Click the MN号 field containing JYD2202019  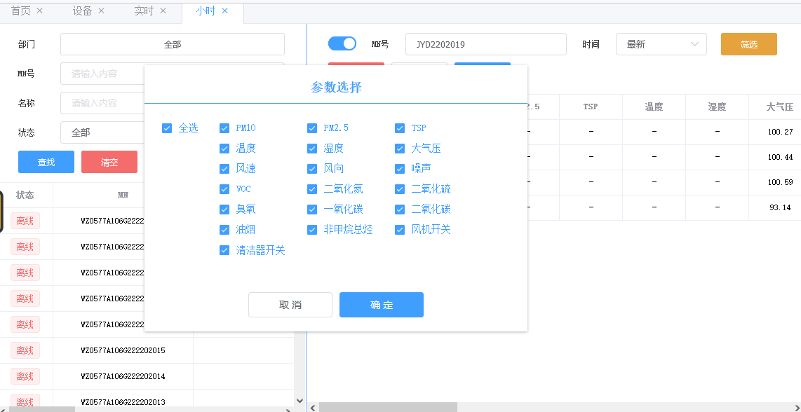click(485, 44)
